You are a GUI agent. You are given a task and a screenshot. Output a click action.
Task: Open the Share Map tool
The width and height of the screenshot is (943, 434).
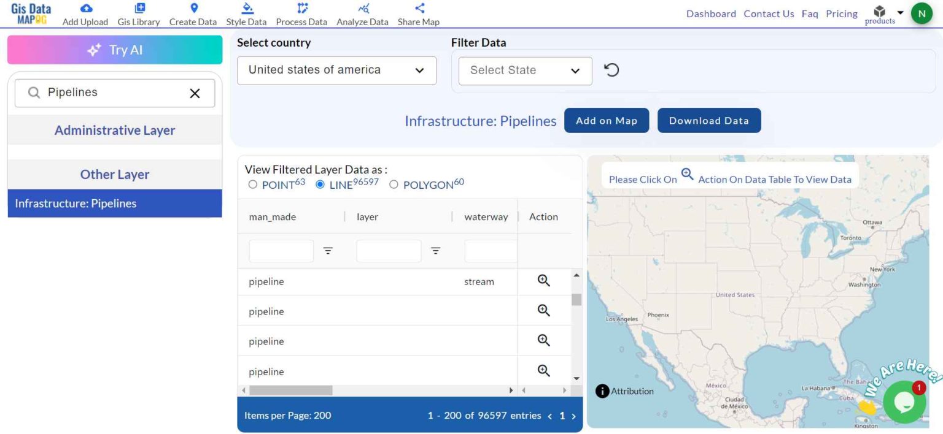point(418,13)
